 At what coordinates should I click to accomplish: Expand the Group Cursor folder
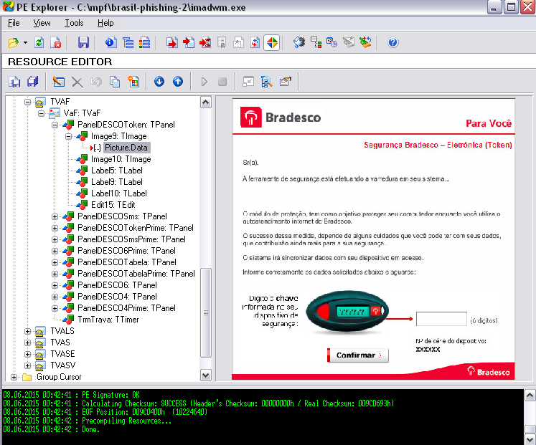pyautogui.click(x=14, y=377)
